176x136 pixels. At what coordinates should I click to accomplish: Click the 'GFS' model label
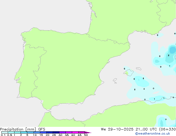click(42, 129)
